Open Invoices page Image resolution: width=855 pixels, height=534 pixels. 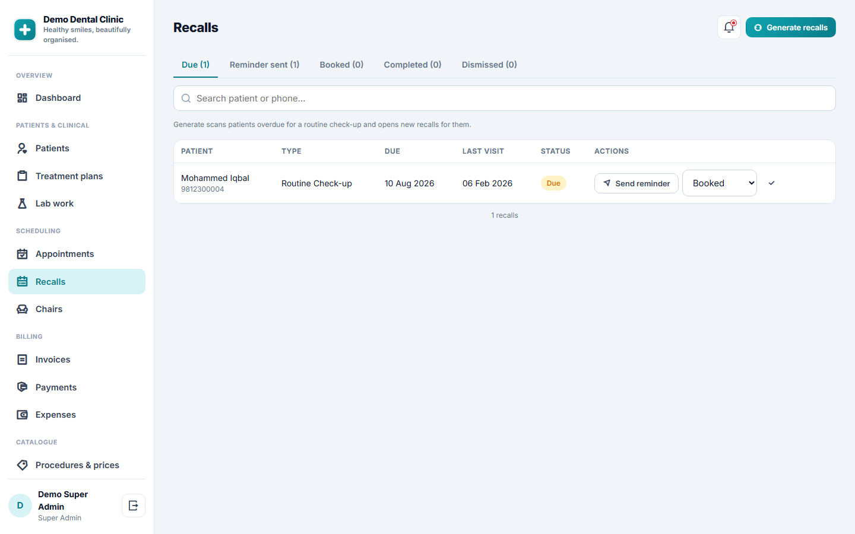point(77,360)
